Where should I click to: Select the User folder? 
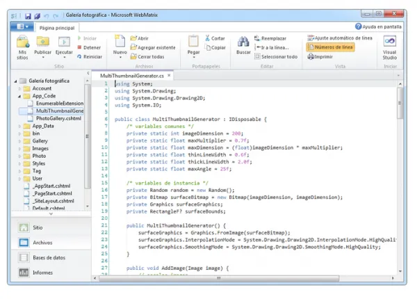tap(33, 178)
